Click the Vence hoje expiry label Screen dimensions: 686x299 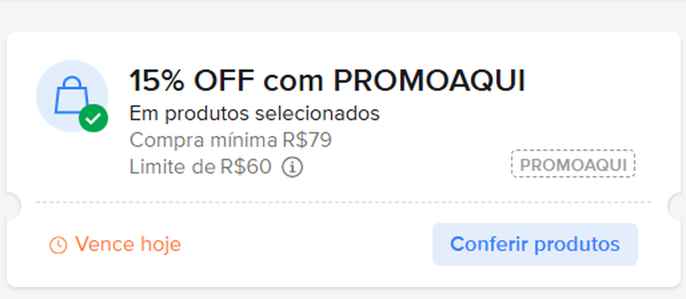[127, 245]
